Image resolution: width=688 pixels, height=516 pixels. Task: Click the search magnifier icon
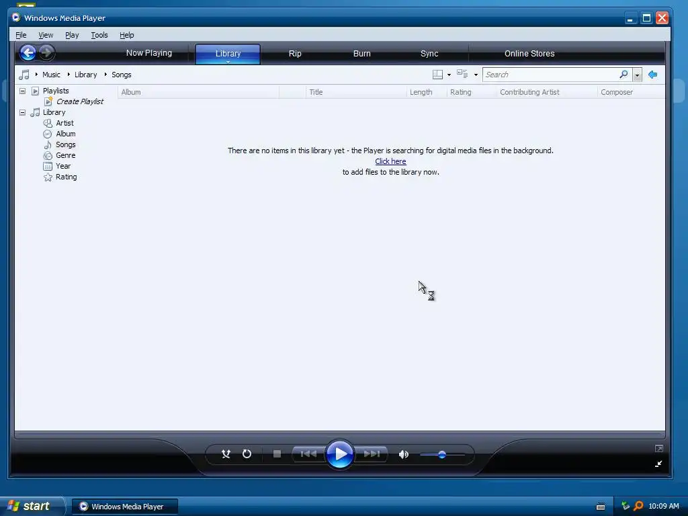(623, 74)
